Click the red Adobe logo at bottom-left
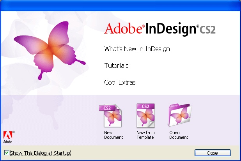The height and width of the screenshot is (161, 241). [x=8, y=137]
